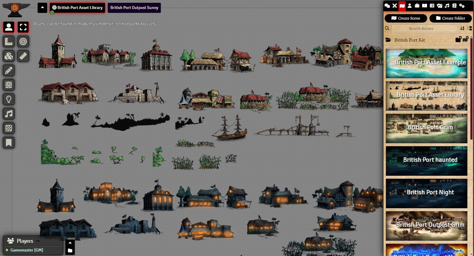474x256 pixels.
Task: Open the Game Settings gears tab
Action: [x=462, y=6]
